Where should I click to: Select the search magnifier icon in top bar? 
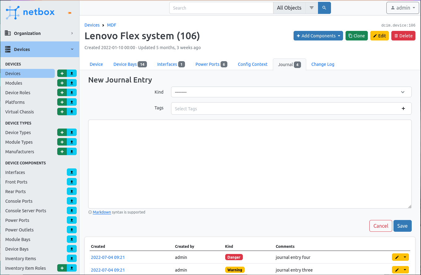tap(324, 8)
